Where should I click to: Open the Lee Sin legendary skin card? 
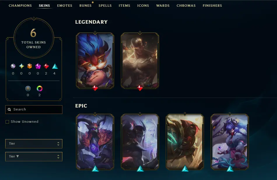coord(140,60)
